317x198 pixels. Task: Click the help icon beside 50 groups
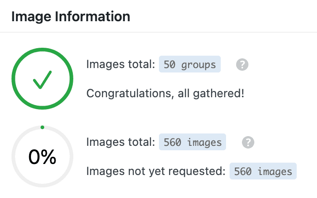coord(242,65)
